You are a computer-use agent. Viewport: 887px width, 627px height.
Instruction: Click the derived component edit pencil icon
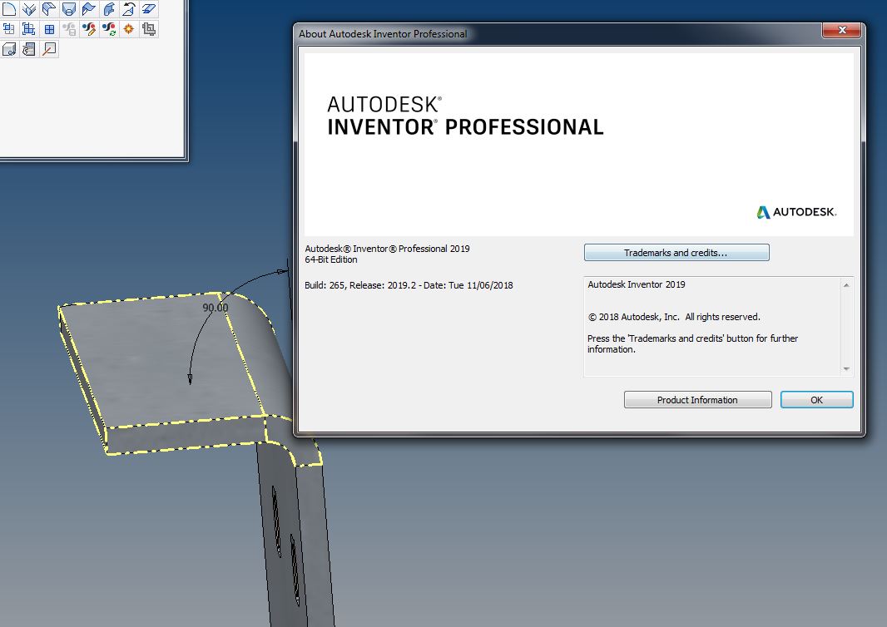click(87, 28)
